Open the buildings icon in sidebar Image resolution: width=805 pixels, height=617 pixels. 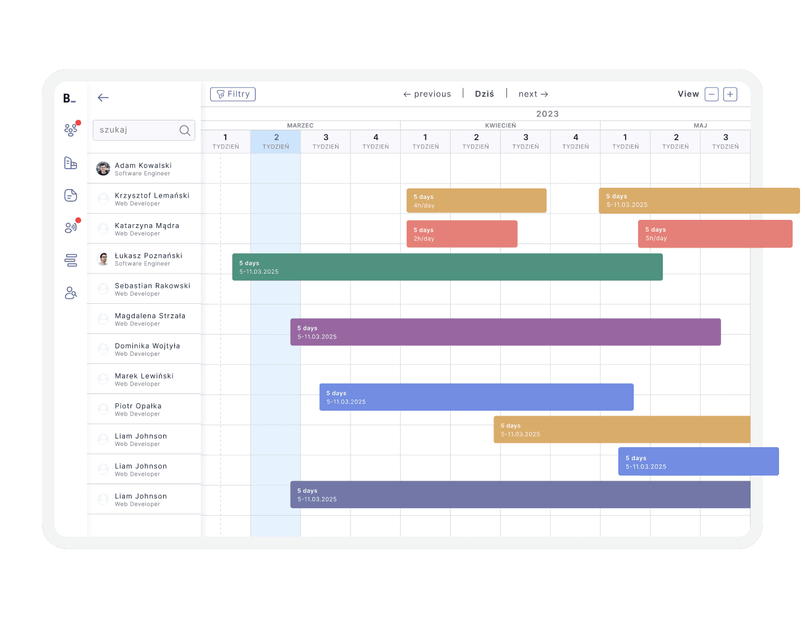pos(70,163)
